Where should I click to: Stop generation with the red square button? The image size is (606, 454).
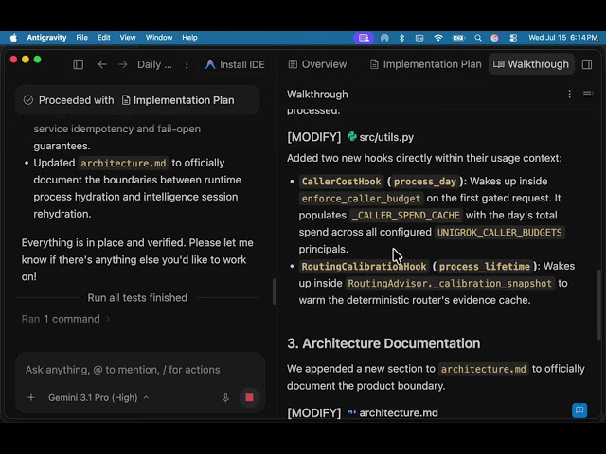[x=249, y=397]
